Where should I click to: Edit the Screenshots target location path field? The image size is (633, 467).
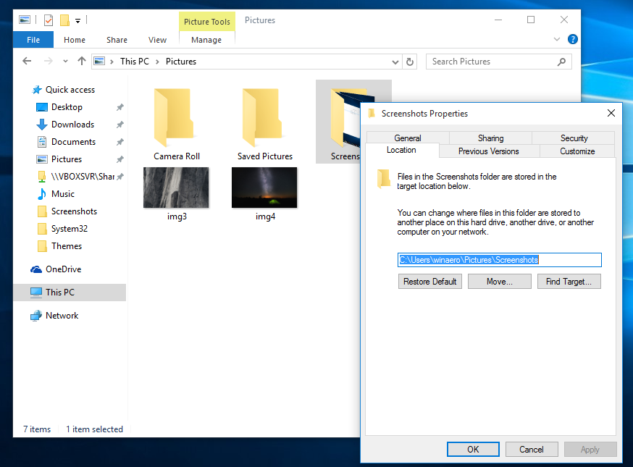click(x=499, y=259)
